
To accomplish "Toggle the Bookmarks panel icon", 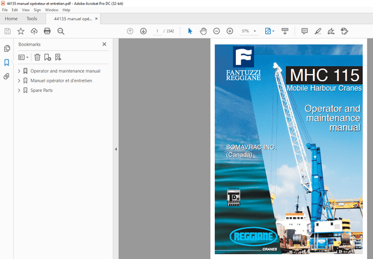I will click(x=7, y=62).
